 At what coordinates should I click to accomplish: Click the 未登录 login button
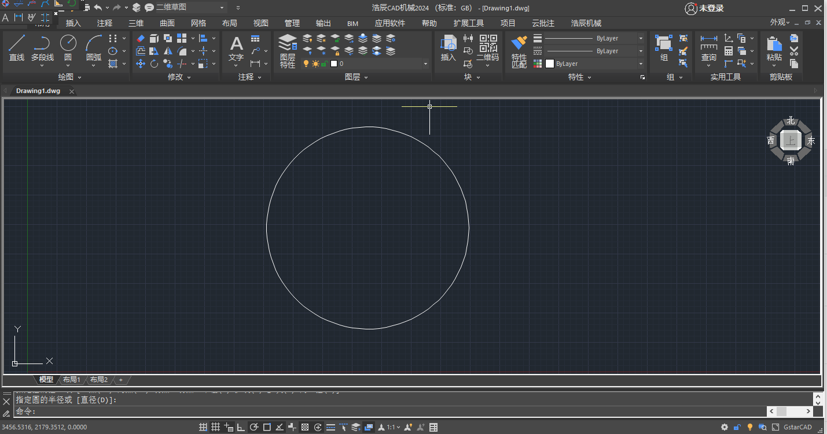pos(704,8)
